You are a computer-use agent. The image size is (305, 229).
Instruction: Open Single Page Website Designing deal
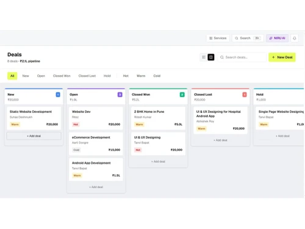280,118
